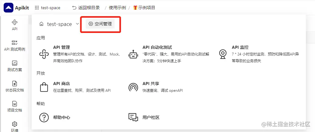Click the shopping bag icon for API 商店
Viewport: 315px width, 132px height.
coord(44,87)
